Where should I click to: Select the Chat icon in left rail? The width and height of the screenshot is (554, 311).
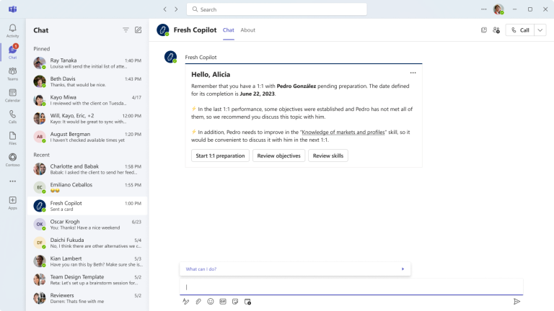[13, 52]
